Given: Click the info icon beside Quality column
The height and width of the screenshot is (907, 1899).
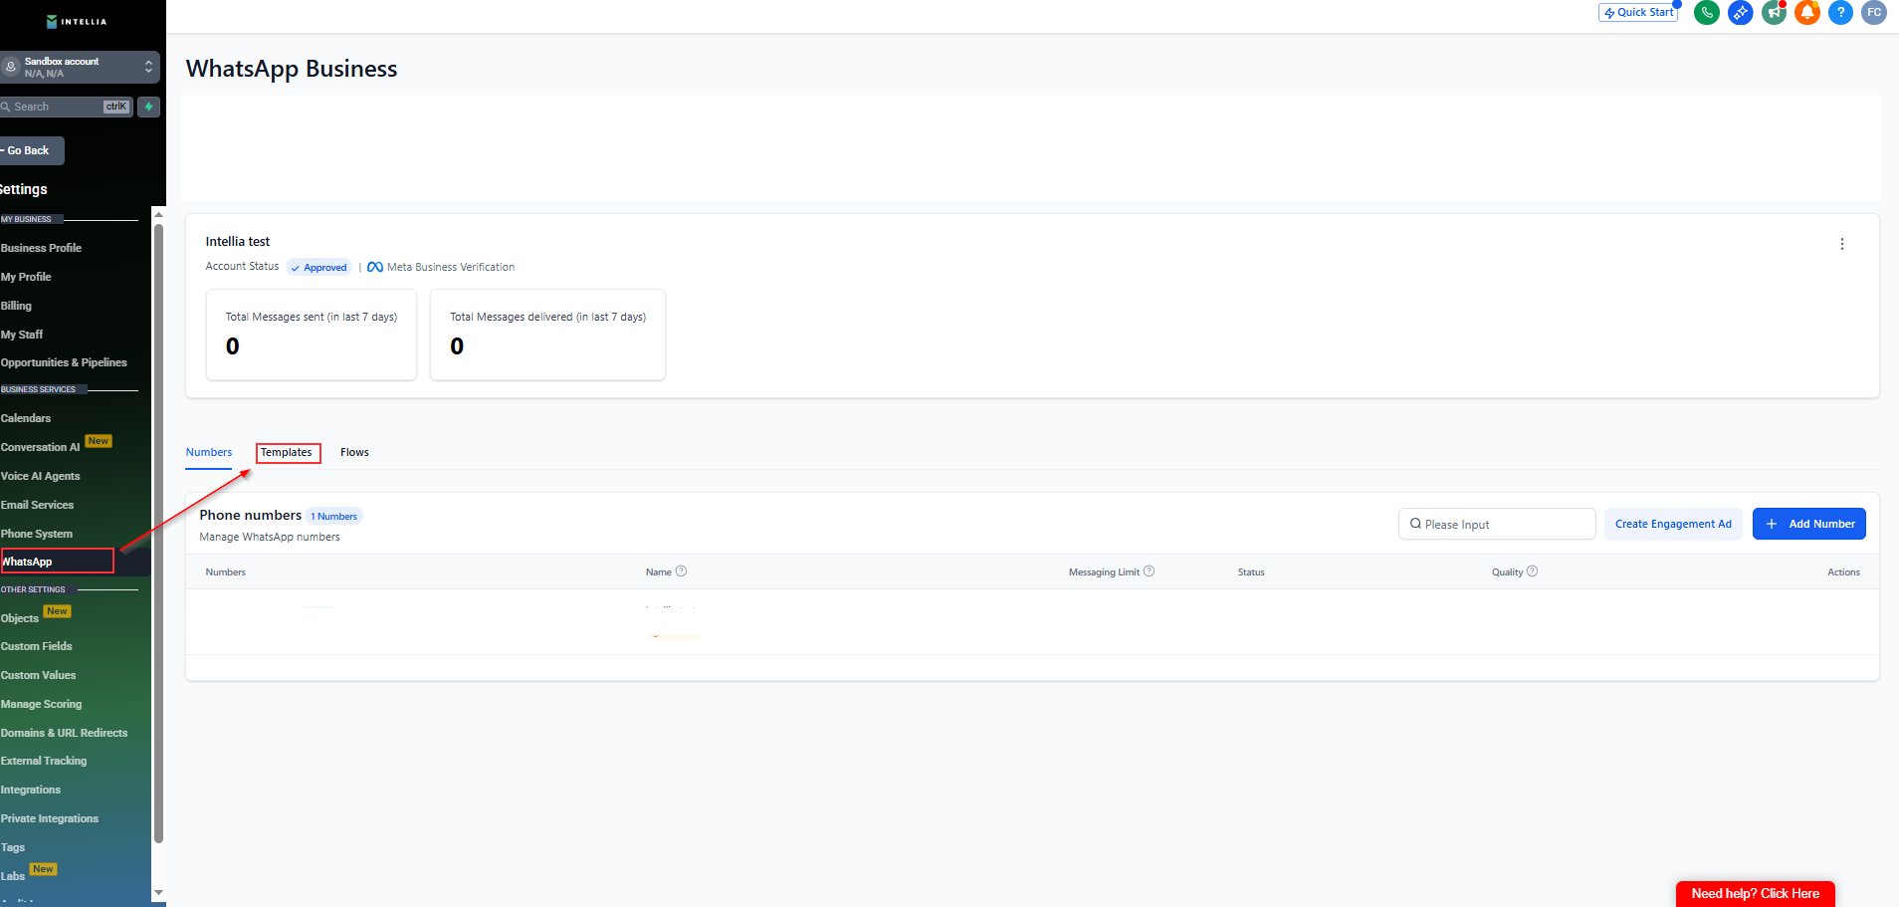Looking at the screenshot, I should tap(1533, 571).
